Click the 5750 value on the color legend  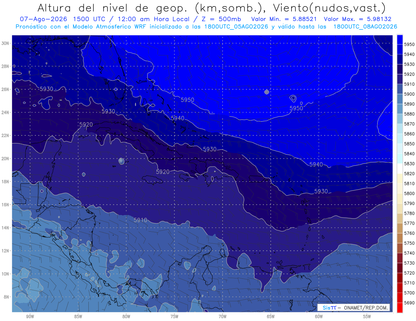point(409,243)
